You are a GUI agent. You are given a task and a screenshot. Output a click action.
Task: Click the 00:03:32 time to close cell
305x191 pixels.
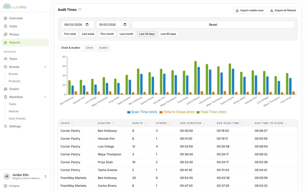tap(261, 186)
